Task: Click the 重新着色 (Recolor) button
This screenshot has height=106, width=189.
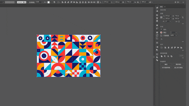Action: 178,64
